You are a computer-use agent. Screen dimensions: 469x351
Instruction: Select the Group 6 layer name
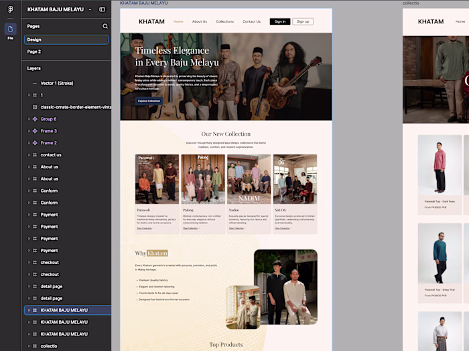[48, 119]
